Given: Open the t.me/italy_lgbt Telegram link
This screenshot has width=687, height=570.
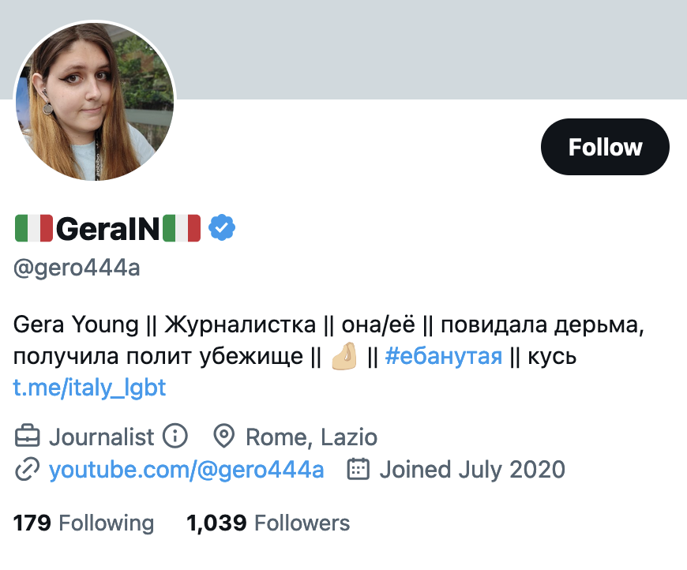Looking at the screenshot, I should (90, 388).
